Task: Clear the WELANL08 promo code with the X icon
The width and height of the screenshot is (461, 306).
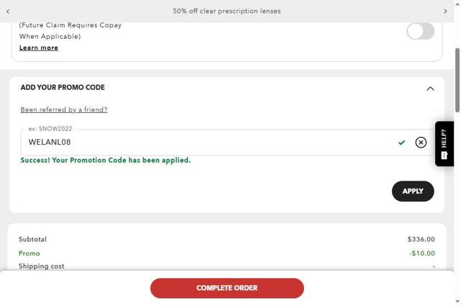Action: (x=421, y=143)
